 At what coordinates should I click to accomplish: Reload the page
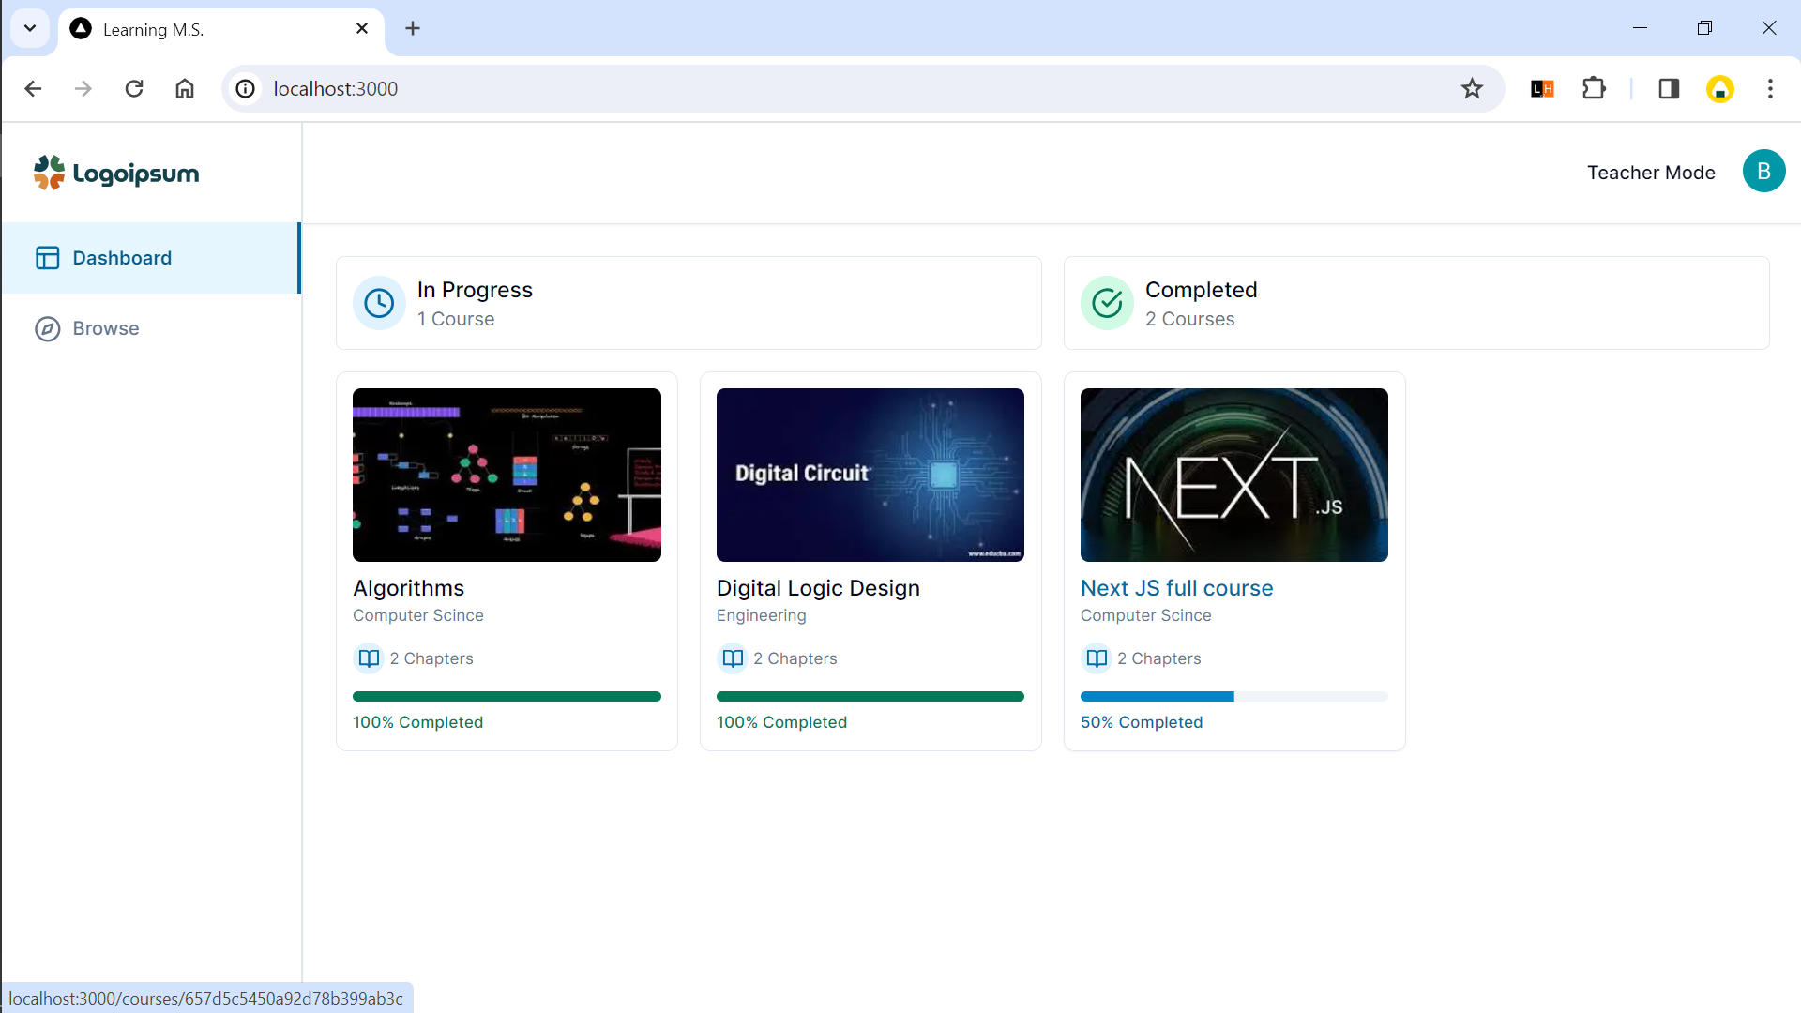point(134,88)
